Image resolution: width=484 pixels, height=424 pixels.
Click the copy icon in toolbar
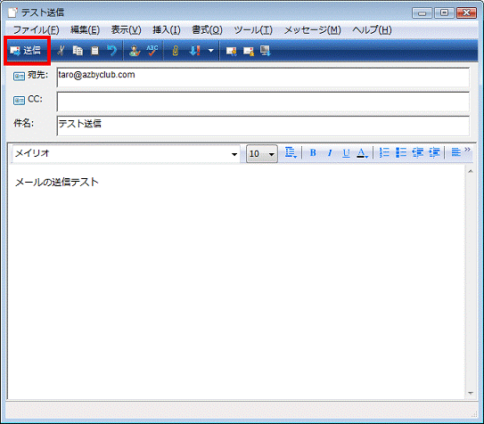tap(78, 51)
